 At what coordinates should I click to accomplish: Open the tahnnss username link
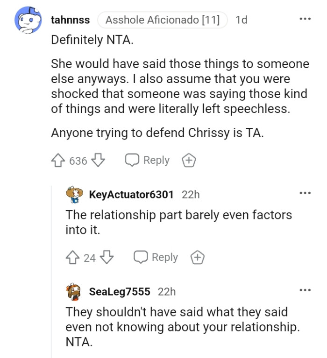click(x=70, y=20)
